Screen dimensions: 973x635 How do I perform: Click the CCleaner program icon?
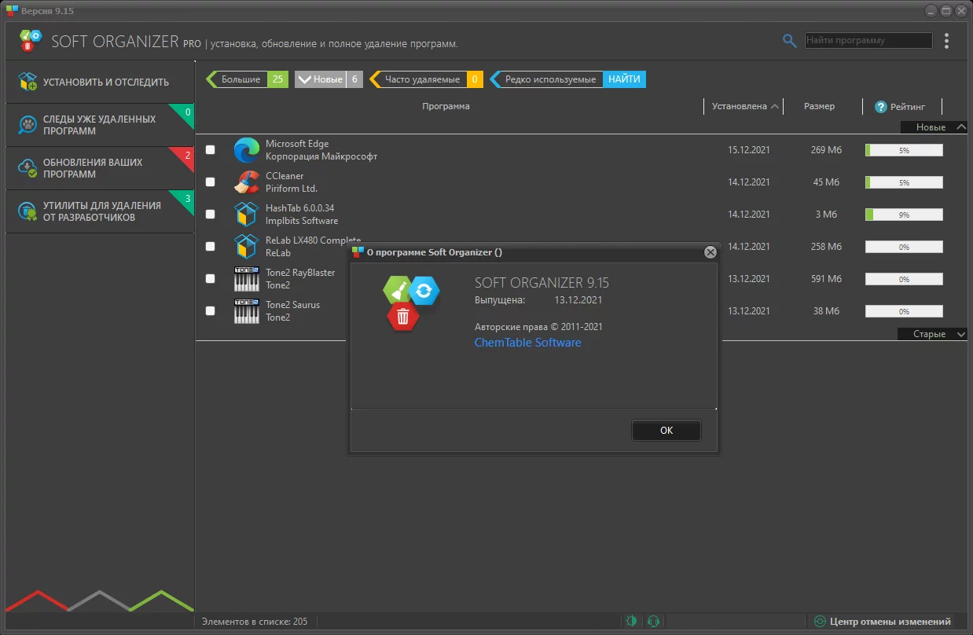coord(247,182)
